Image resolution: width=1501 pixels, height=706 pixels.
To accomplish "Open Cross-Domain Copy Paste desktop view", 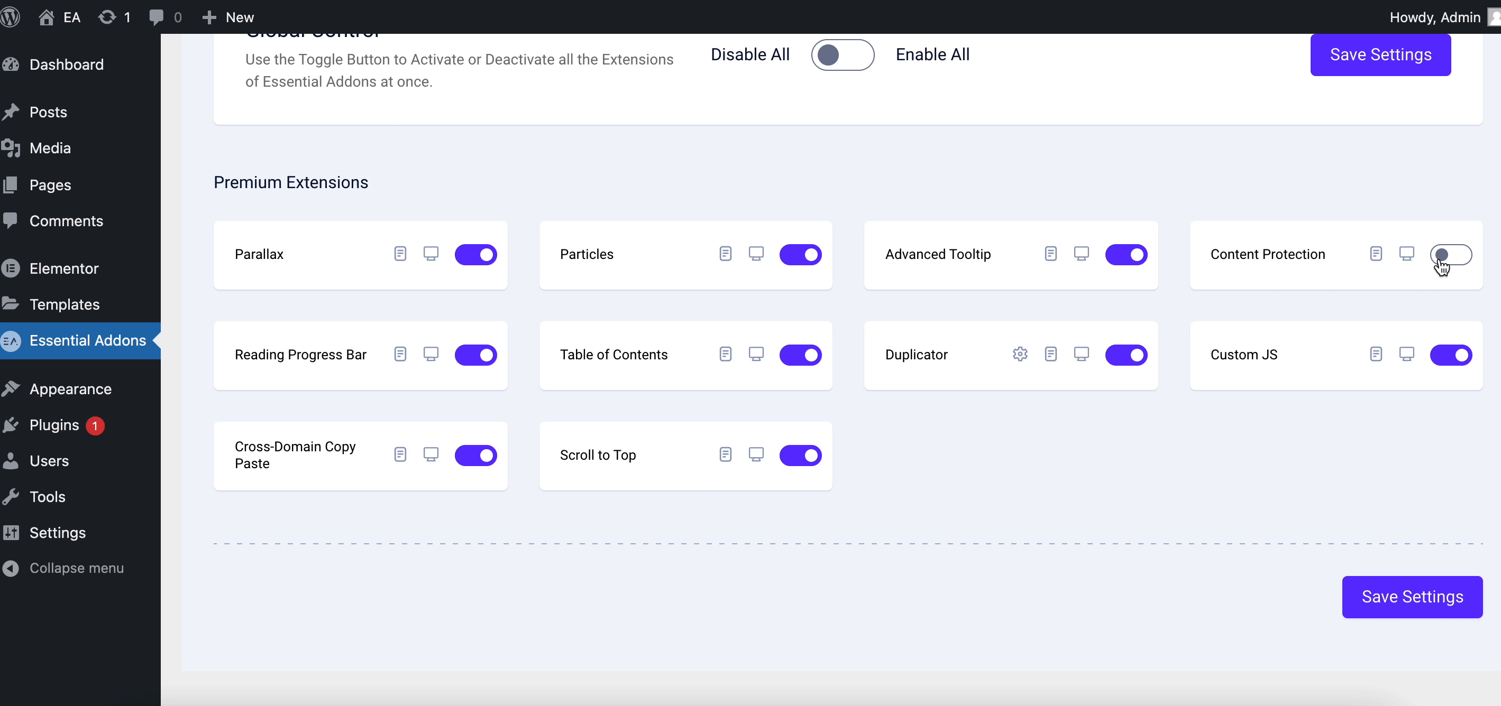I will 431,454.
